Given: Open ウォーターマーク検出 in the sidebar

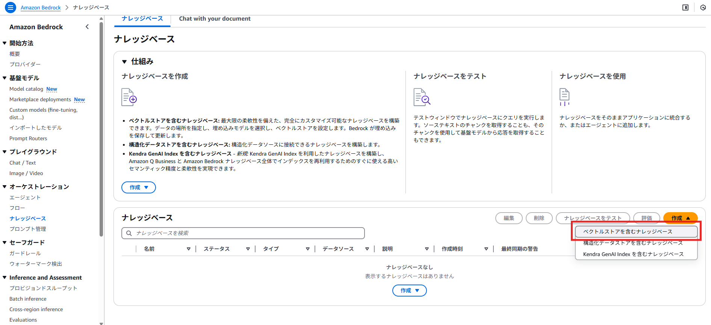Looking at the screenshot, I should [36, 264].
